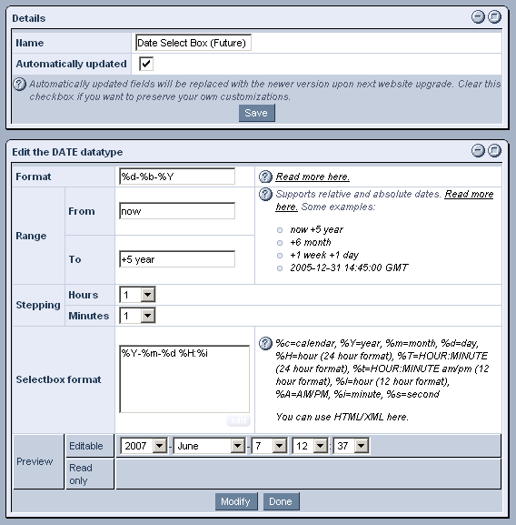
Task: Click the 'Editable' preview label
Action: click(86, 446)
